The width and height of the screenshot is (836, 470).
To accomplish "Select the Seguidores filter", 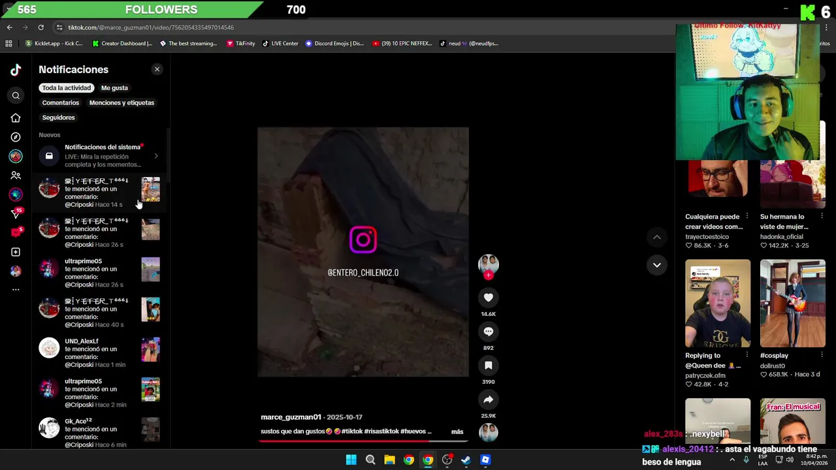I will (58, 117).
